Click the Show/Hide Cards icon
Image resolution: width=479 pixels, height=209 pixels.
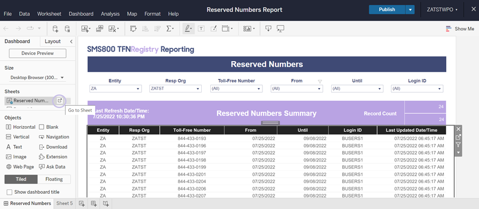pyautogui.click(x=249, y=28)
